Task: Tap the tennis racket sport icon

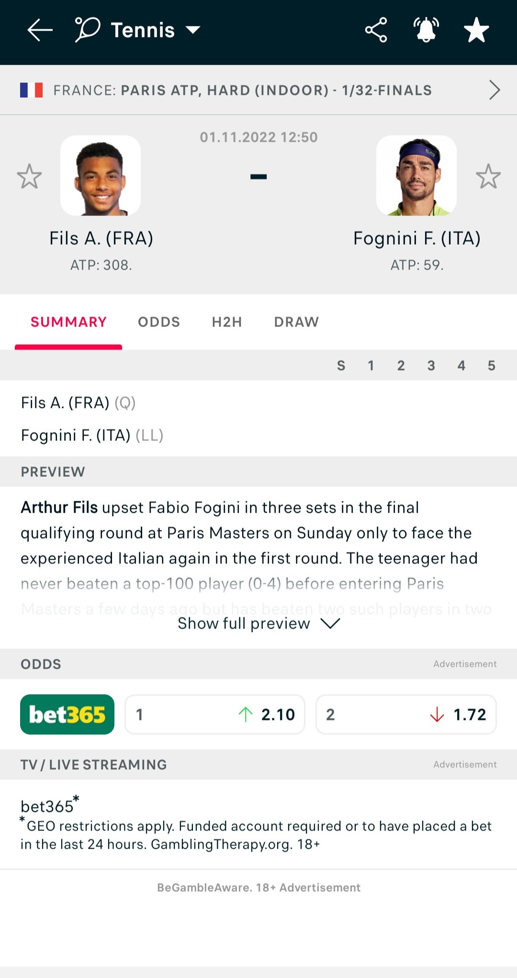Action: [x=88, y=30]
